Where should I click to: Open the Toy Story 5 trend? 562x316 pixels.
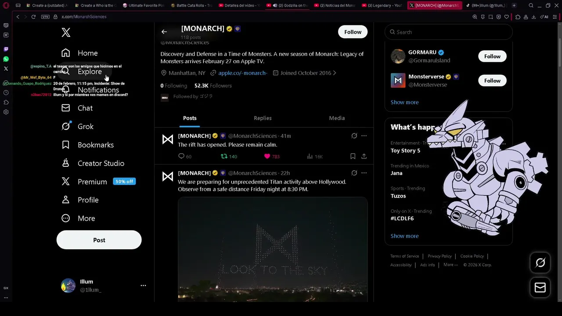pyautogui.click(x=405, y=151)
